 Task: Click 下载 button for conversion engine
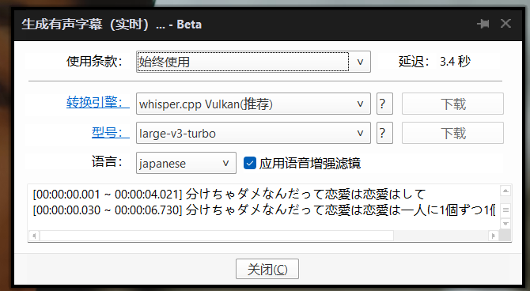(452, 104)
